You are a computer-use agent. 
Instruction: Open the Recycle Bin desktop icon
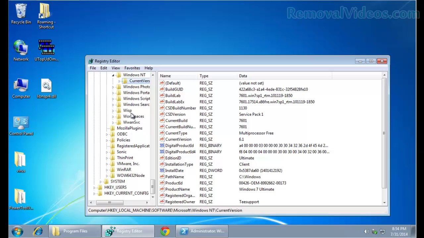tap(21, 14)
